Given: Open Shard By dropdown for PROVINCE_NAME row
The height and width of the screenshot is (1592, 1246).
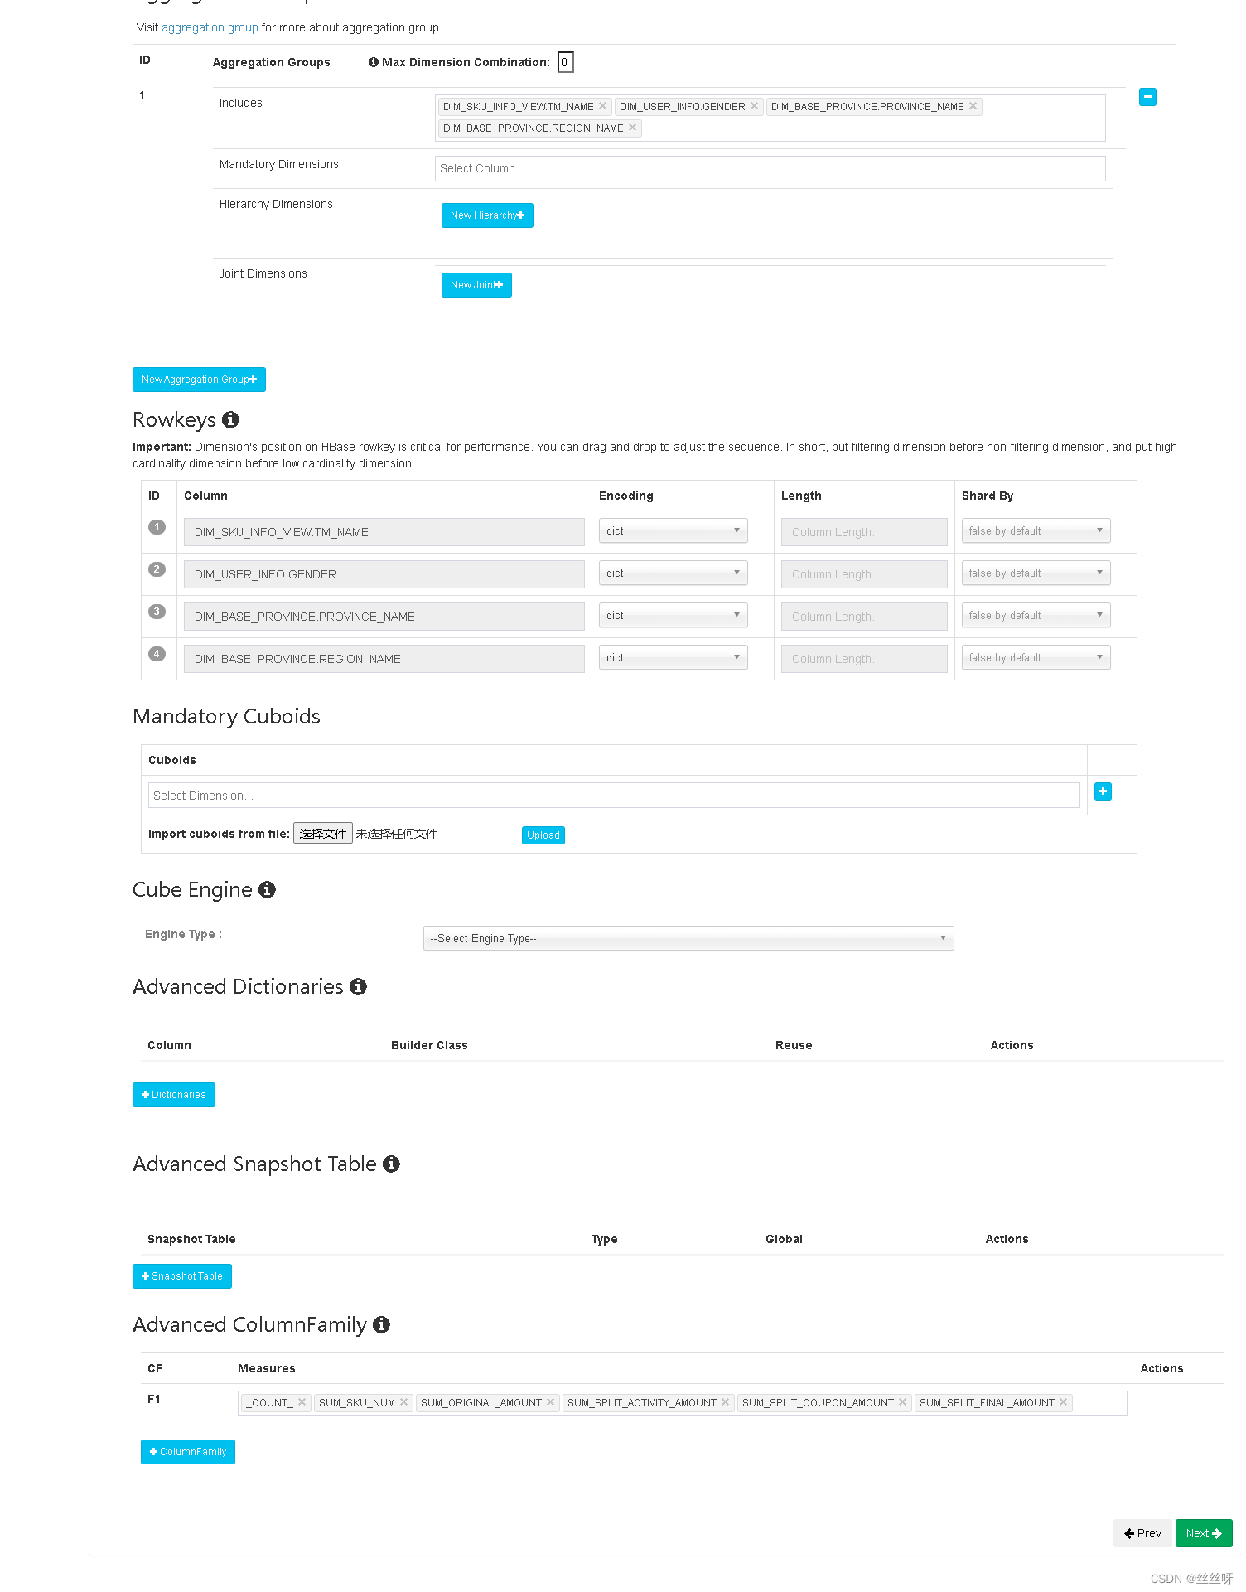Looking at the screenshot, I should tap(1036, 615).
